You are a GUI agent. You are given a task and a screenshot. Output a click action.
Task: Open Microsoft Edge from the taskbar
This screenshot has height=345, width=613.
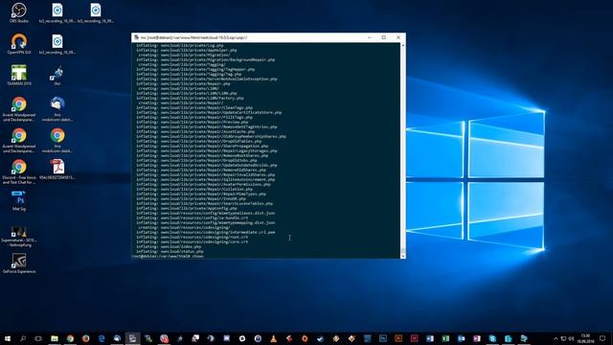pyautogui.click(x=102, y=338)
